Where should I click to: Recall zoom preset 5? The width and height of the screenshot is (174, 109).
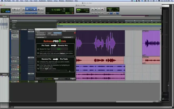pyautogui.click(x=19, y=13)
